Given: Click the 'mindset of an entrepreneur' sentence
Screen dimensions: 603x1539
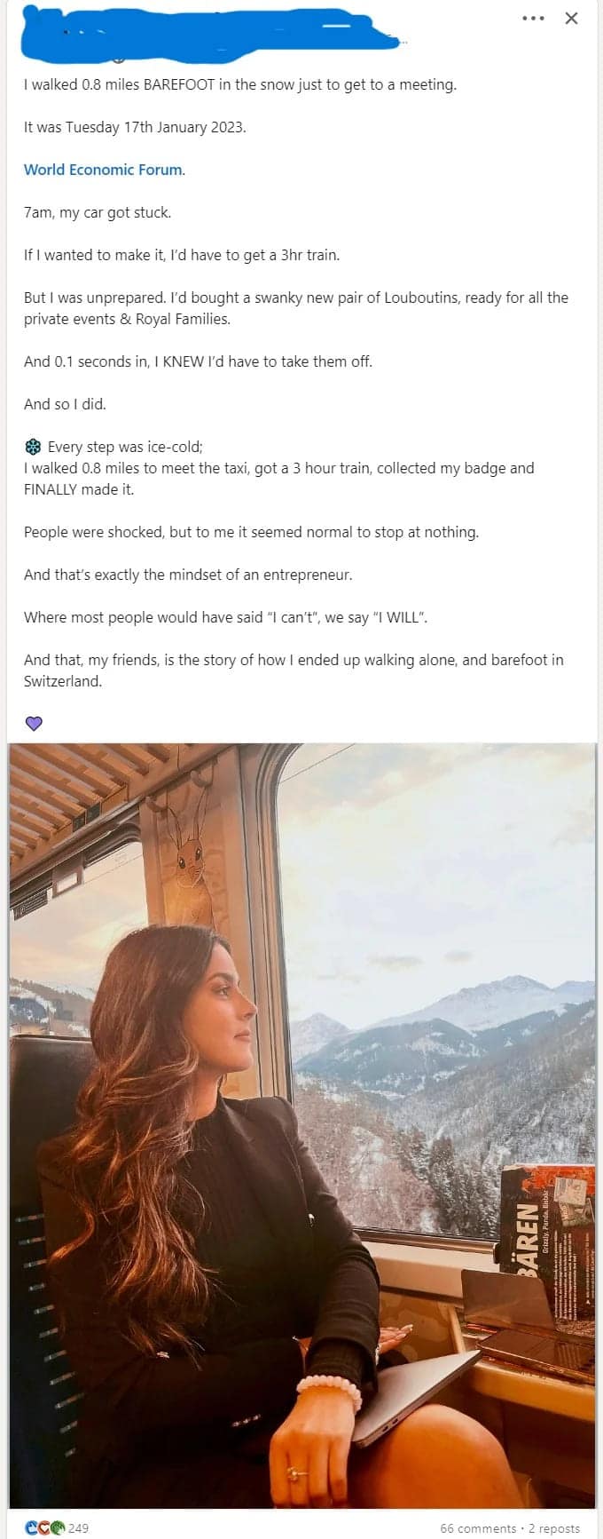Looking at the screenshot, I should (x=188, y=575).
